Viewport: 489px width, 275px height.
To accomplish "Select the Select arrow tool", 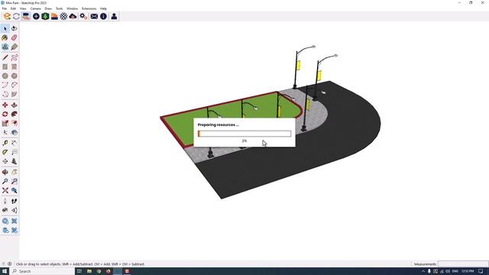I will pyautogui.click(x=5, y=29).
